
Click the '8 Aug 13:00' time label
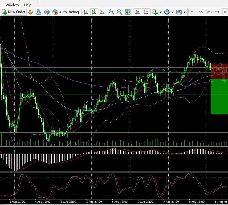coord(197,202)
